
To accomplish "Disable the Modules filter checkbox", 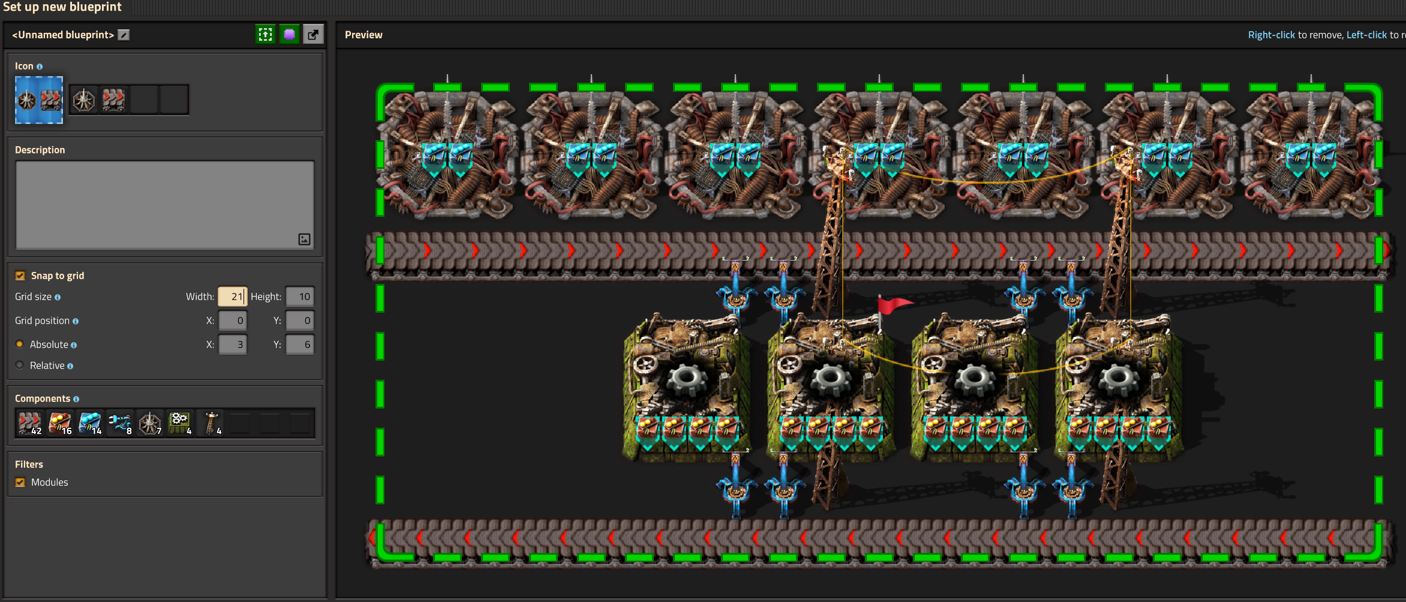I will (20, 482).
